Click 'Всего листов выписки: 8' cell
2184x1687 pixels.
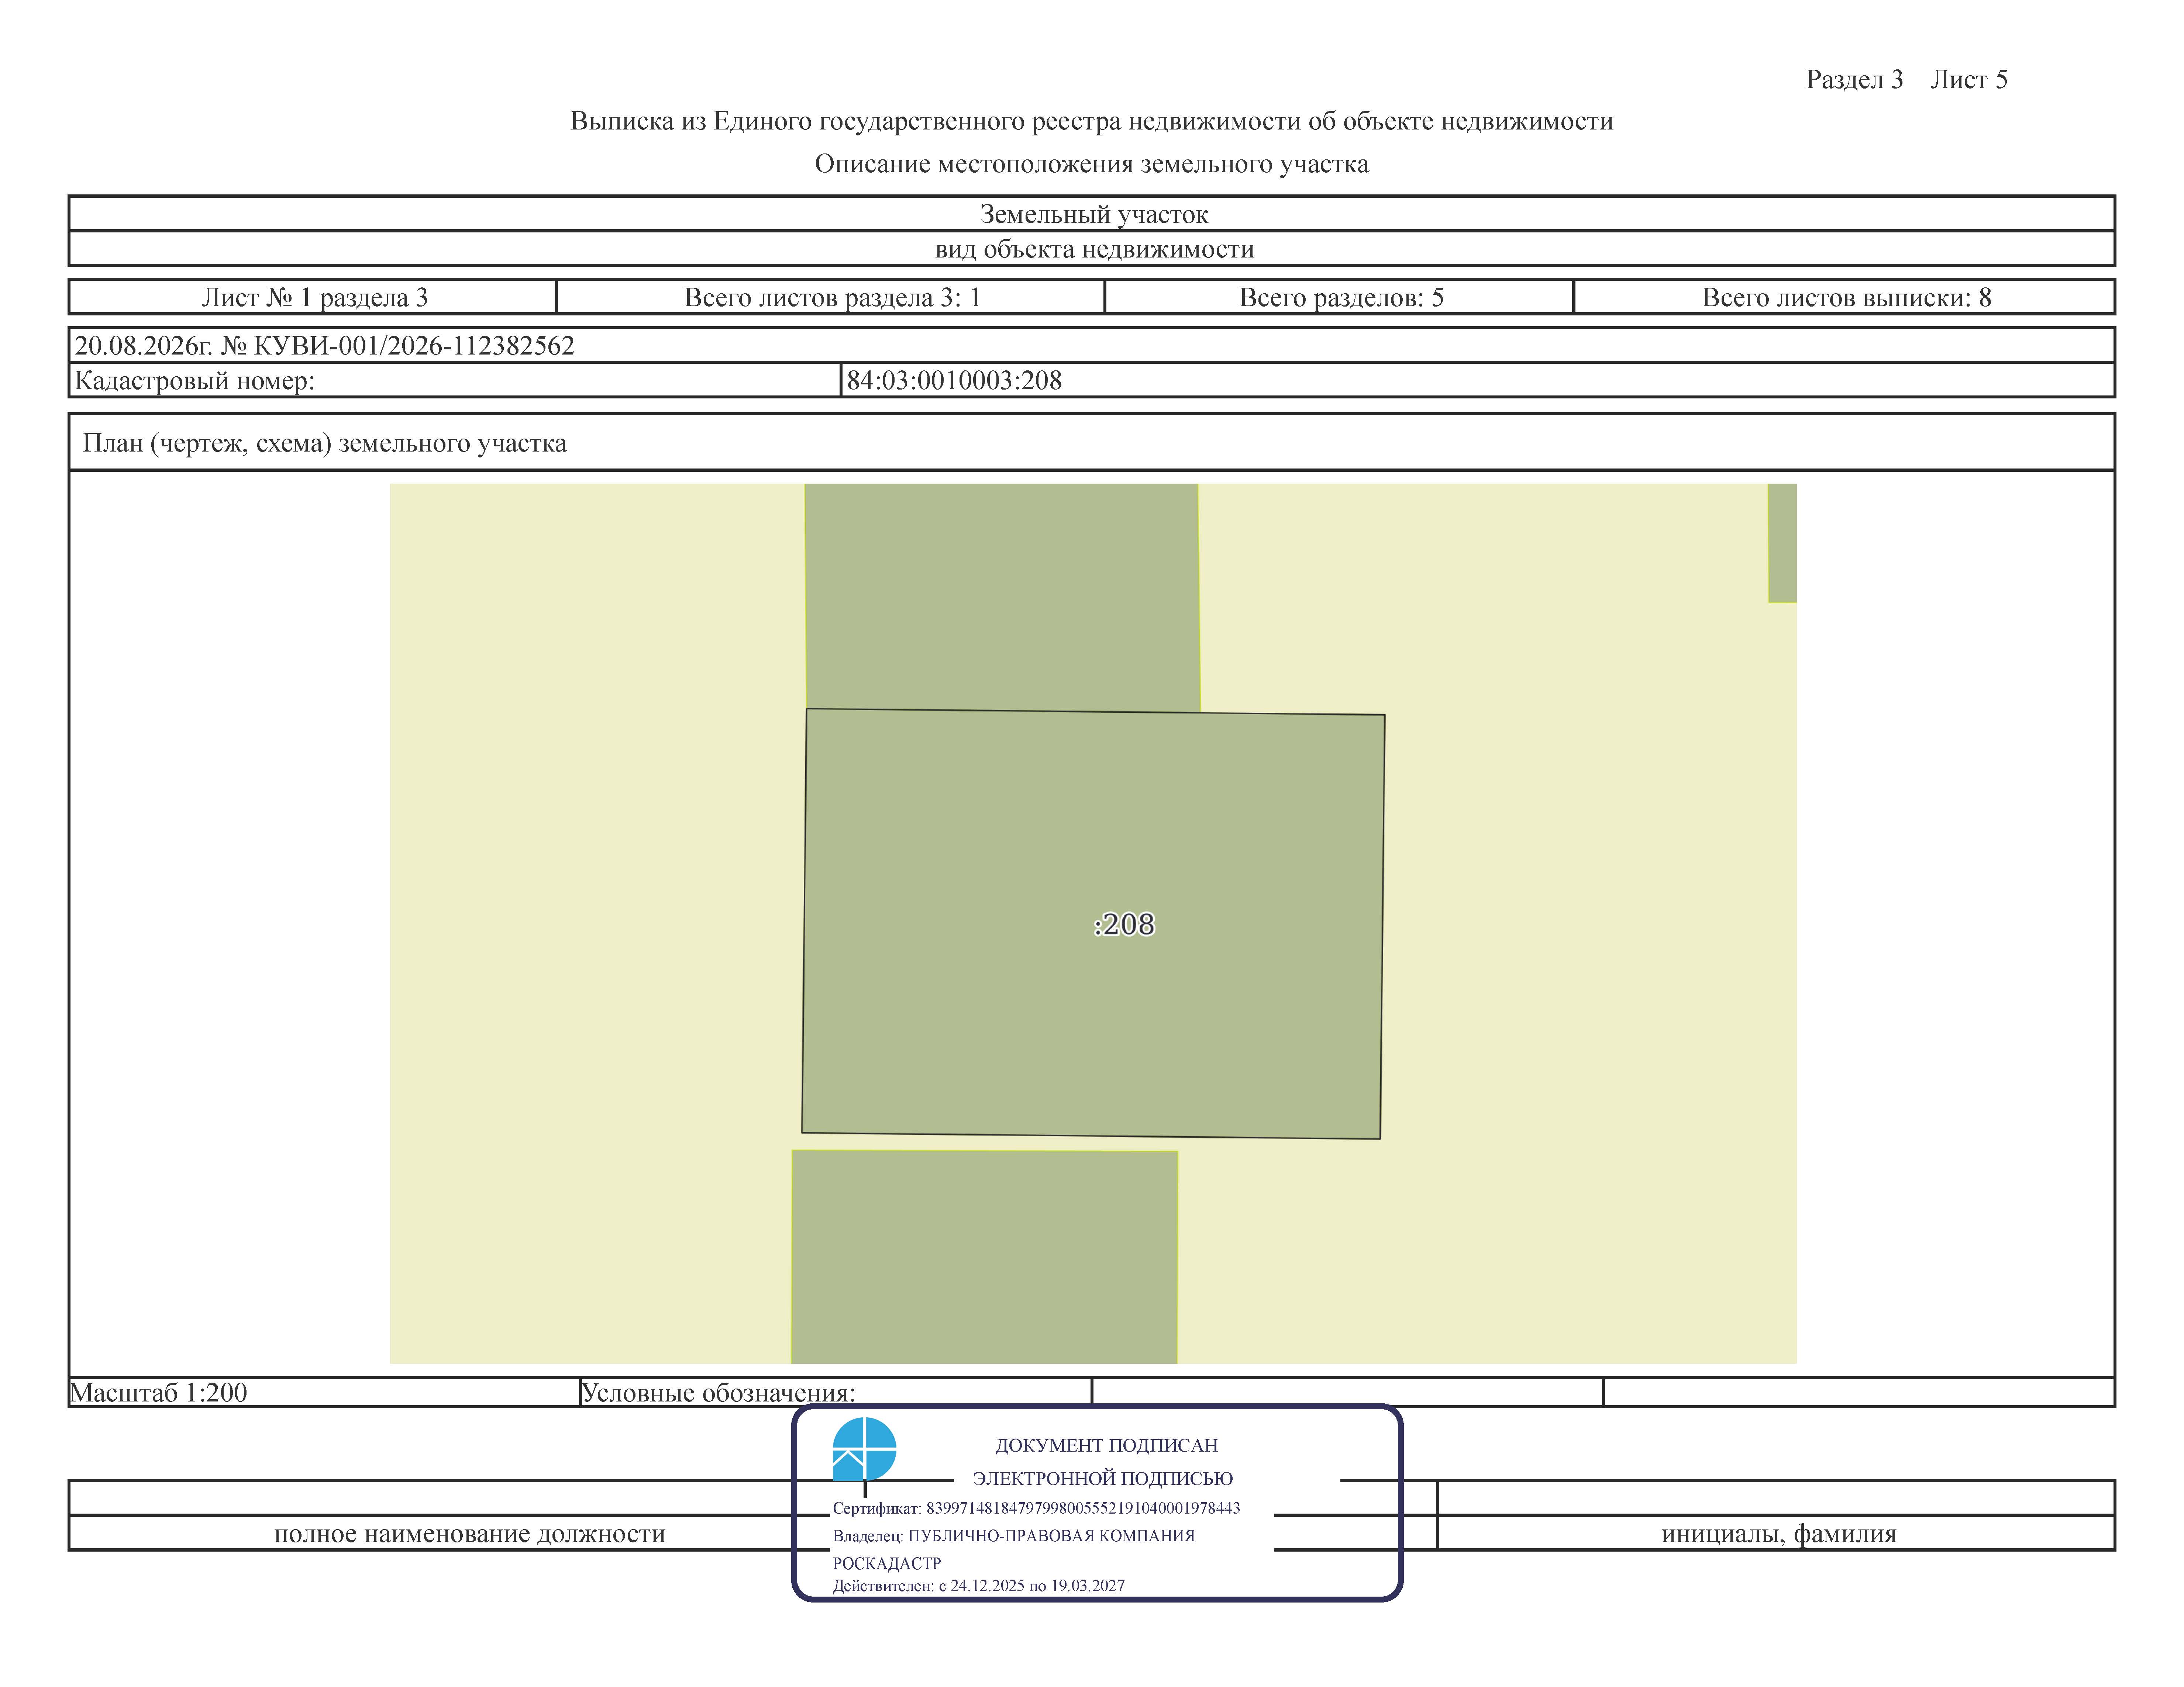1845,297
